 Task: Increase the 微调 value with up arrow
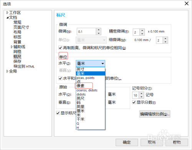coord(99,30)
